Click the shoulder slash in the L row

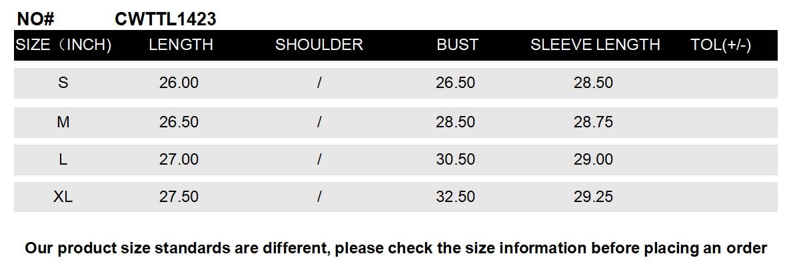click(x=320, y=160)
